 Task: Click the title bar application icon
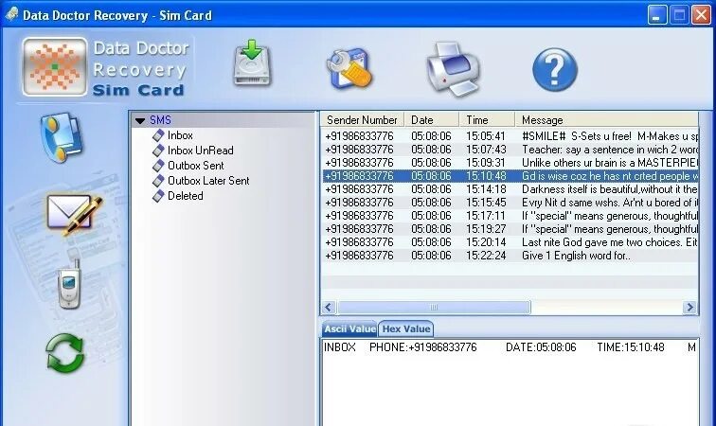pos(12,14)
